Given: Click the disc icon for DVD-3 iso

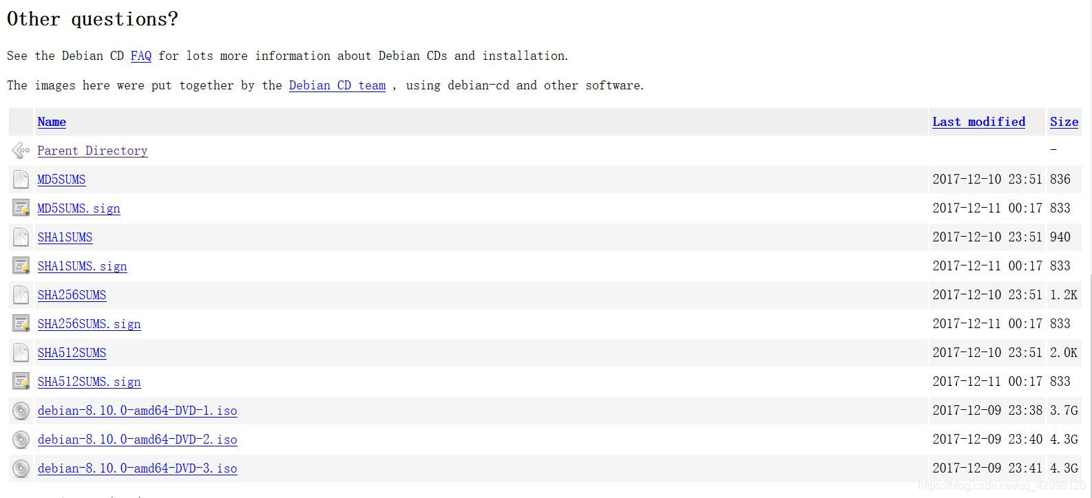Looking at the screenshot, I should (x=21, y=468).
